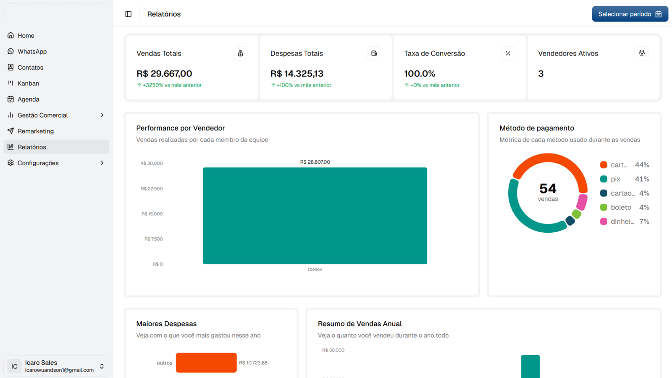Click the Configurações gear icon
This screenshot has height=378, width=672.
[x=10, y=163]
